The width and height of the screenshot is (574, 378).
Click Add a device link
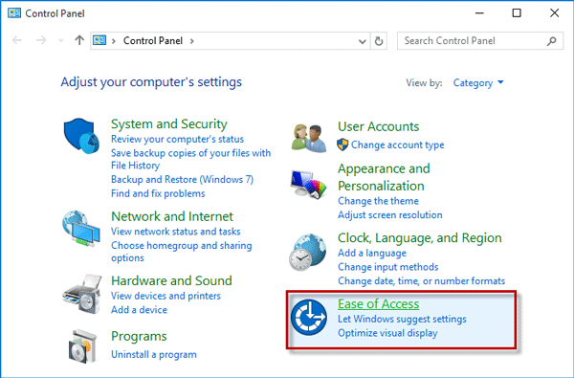tap(139, 310)
